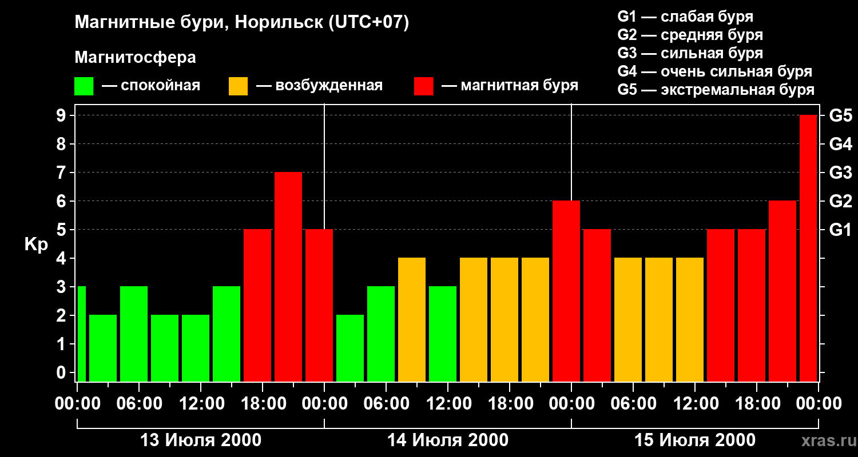858x457 pixels.
Task: Click the '— магнитная буря' legend label
Action: (510, 86)
